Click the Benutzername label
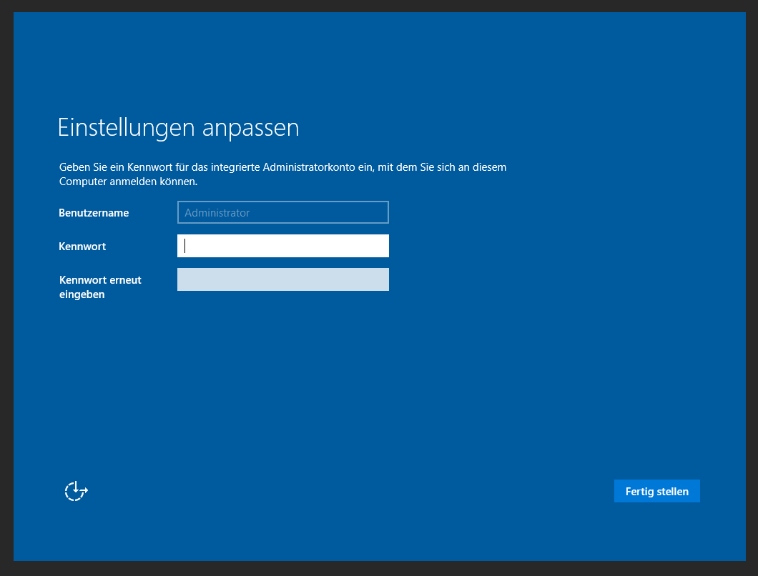This screenshot has width=758, height=576. pyautogui.click(x=94, y=213)
